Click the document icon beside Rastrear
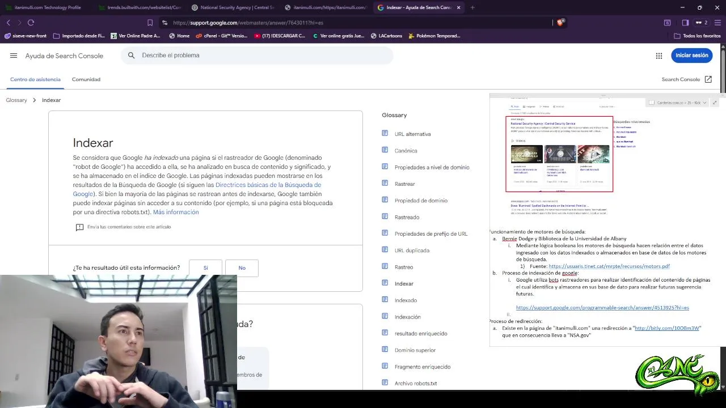The image size is (726, 408). (x=385, y=184)
